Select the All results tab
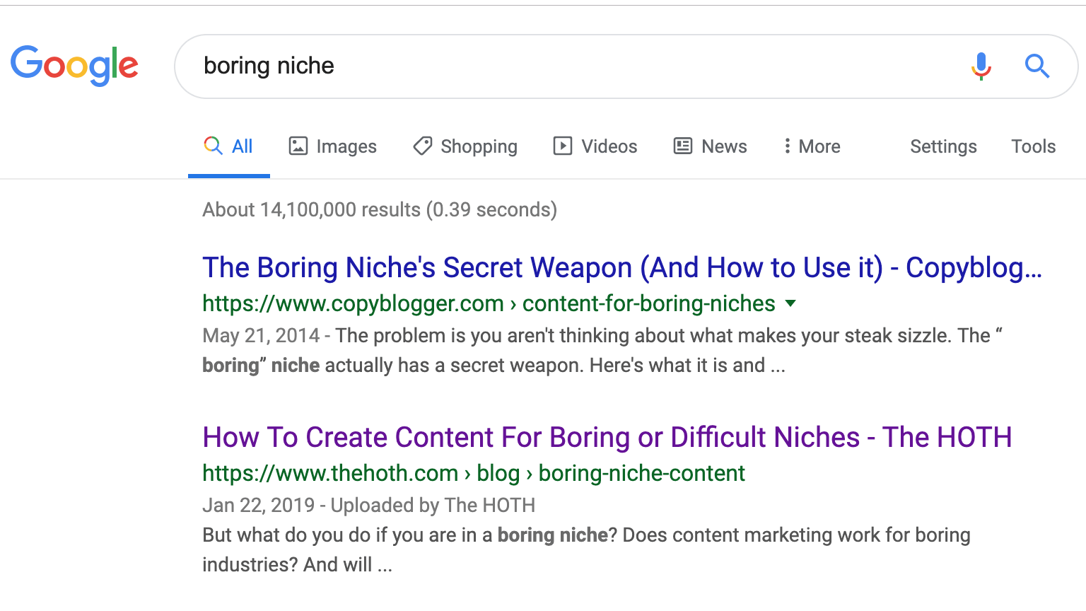The image size is (1086, 611). pyautogui.click(x=228, y=146)
